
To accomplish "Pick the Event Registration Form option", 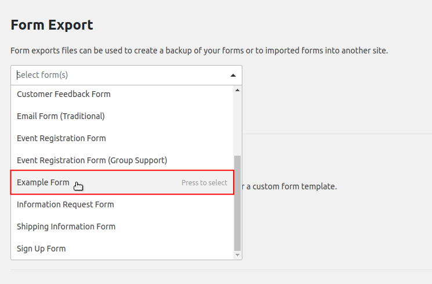I will pyautogui.click(x=61, y=138).
